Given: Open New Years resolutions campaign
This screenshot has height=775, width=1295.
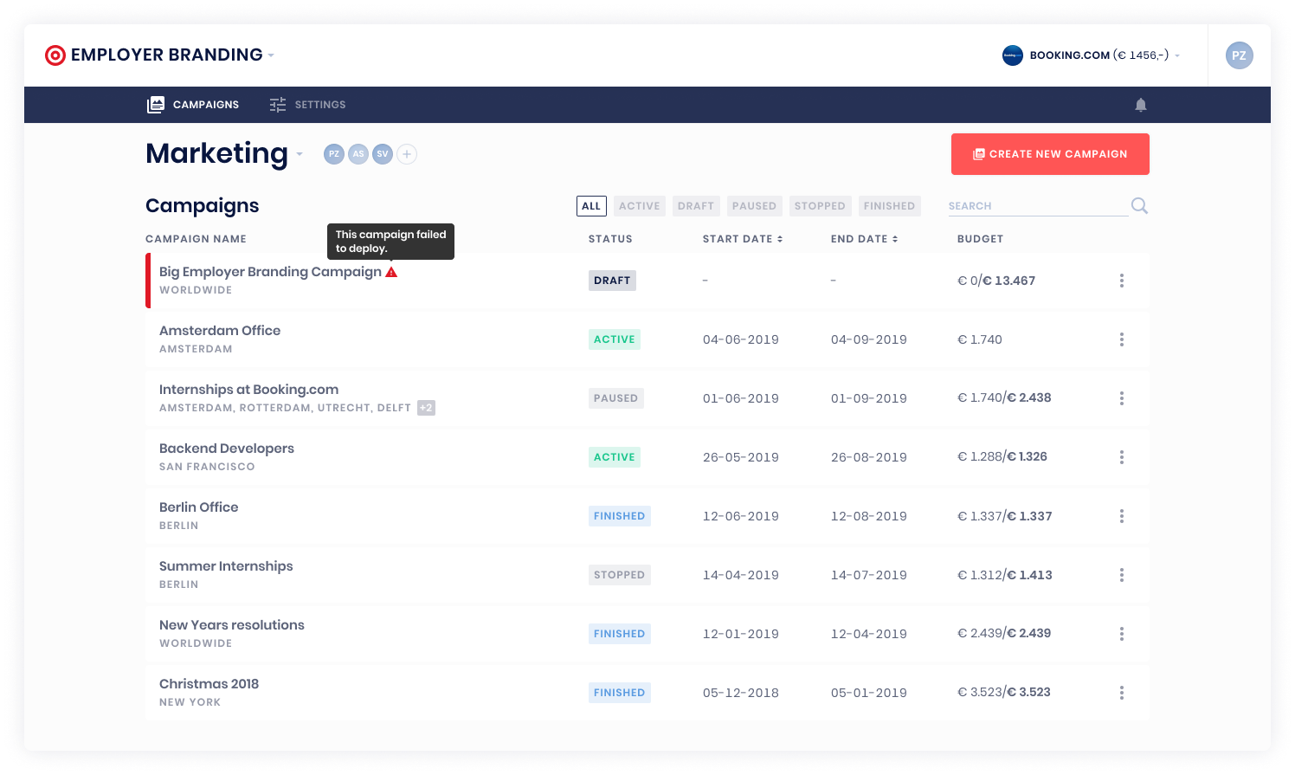Looking at the screenshot, I should (x=232, y=625).
